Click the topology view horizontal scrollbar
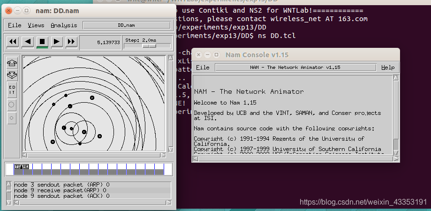The image size is (431, 211). 94,155
